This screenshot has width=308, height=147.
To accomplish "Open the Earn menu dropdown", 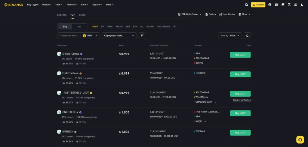I will [x=85, y=5].
